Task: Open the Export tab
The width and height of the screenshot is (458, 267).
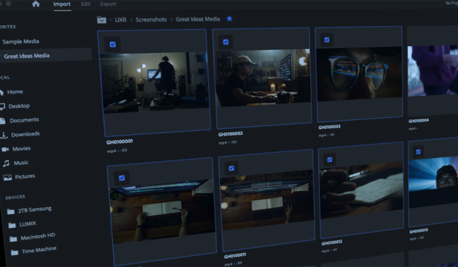Action: [x=108, y=4]
